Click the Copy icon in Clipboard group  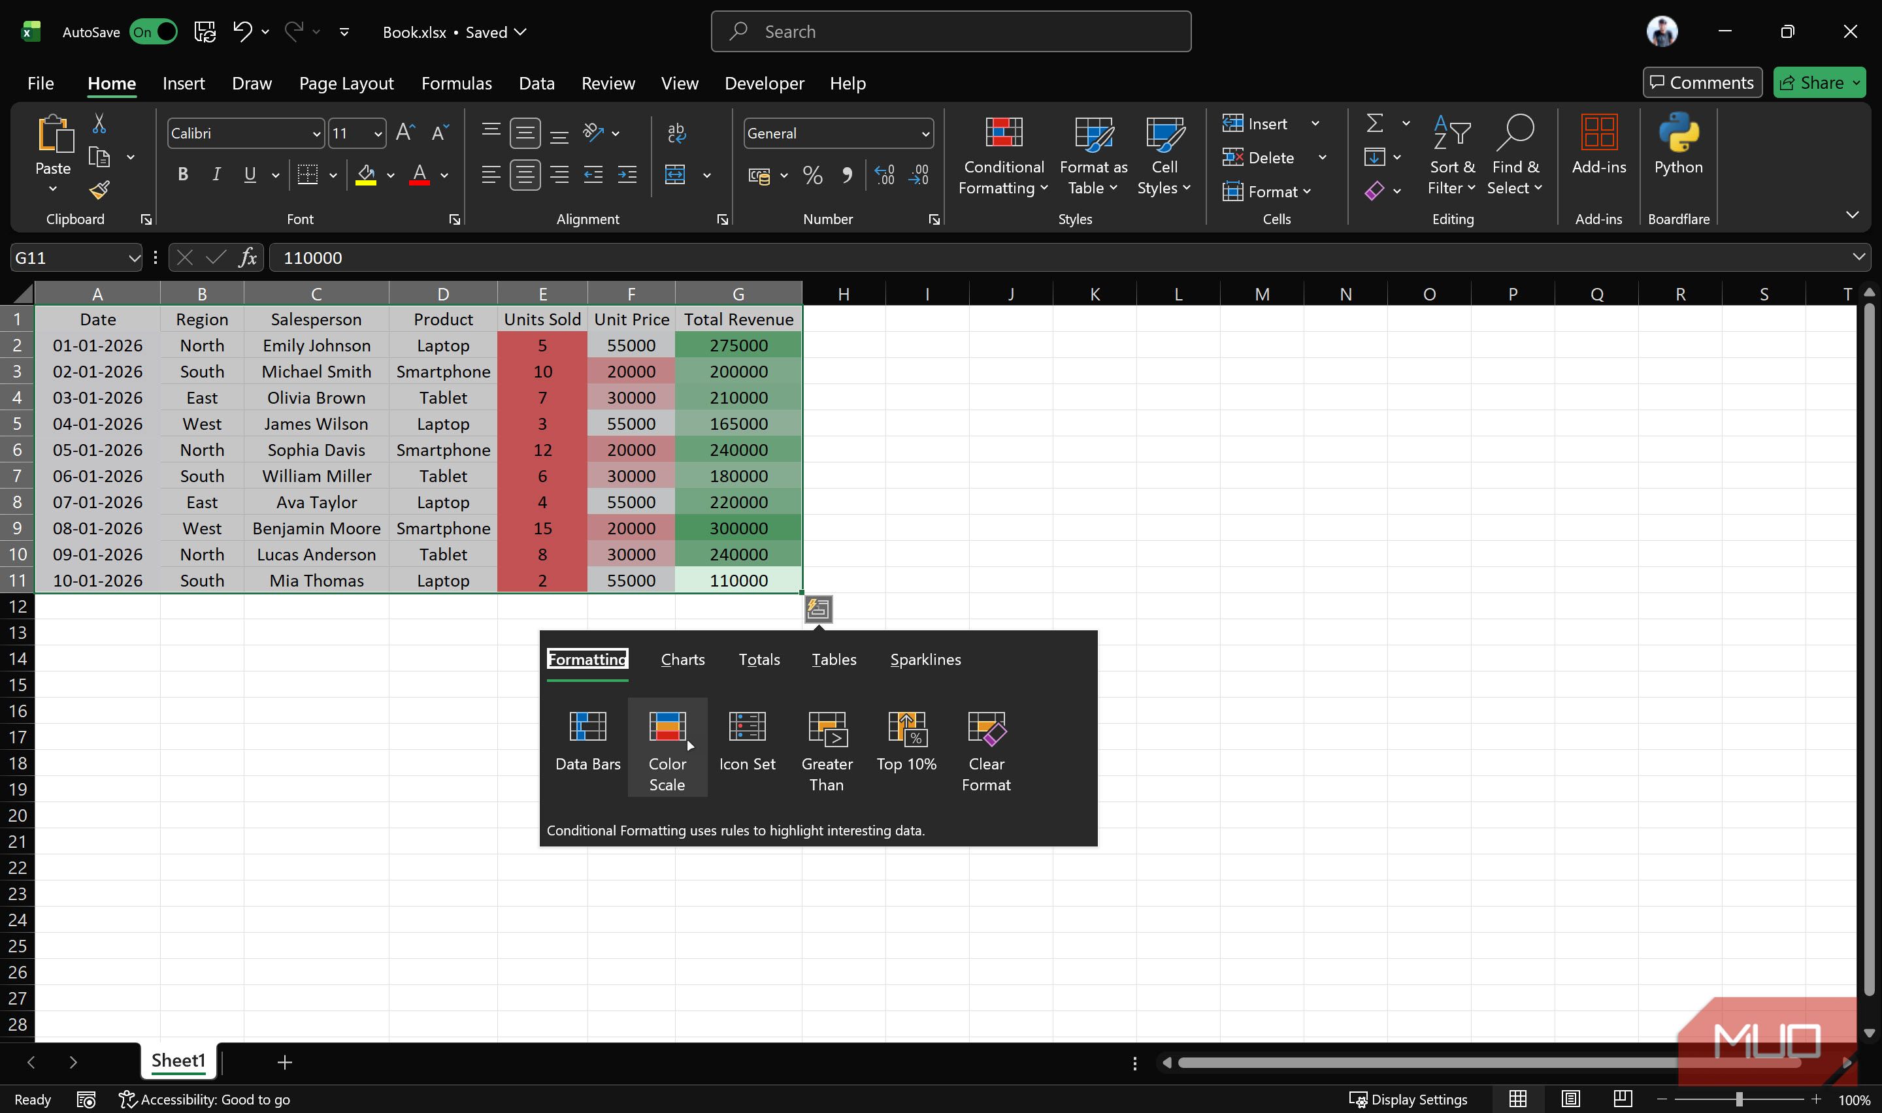pos(98,157)
